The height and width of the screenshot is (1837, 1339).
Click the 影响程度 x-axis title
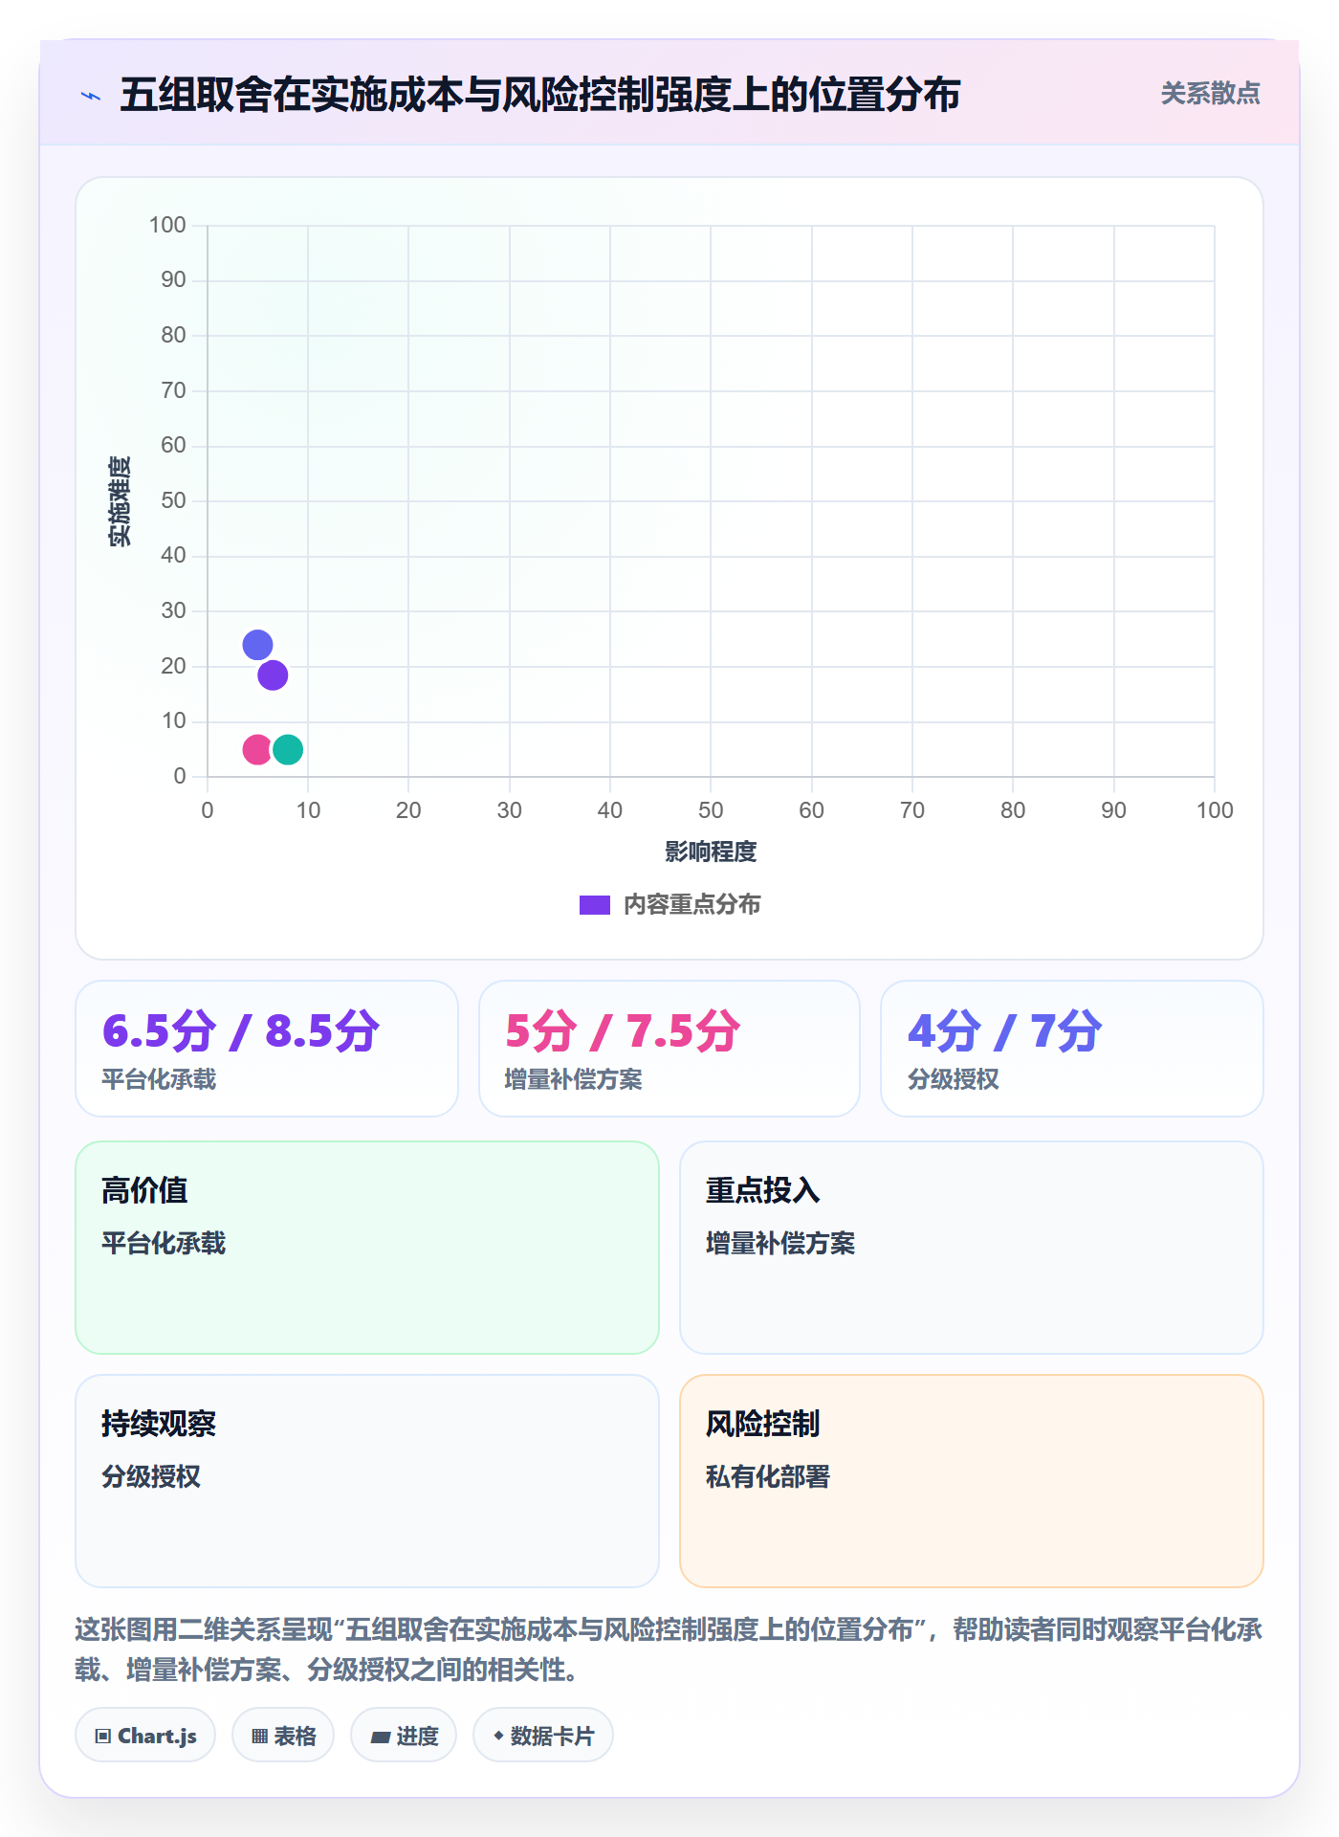point(711,852)
